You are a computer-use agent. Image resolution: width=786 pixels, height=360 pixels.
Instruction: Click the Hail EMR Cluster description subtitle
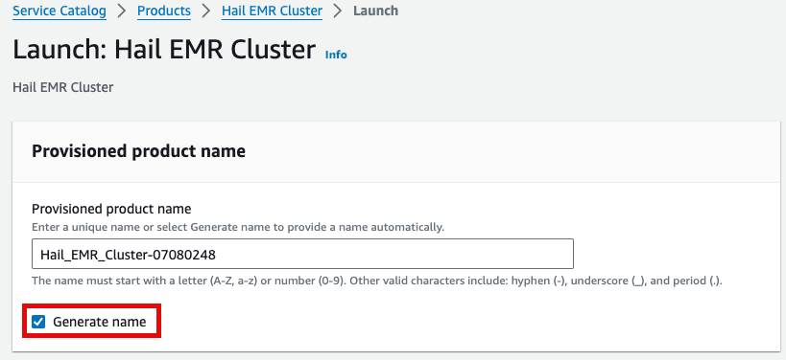click(63, 87)
